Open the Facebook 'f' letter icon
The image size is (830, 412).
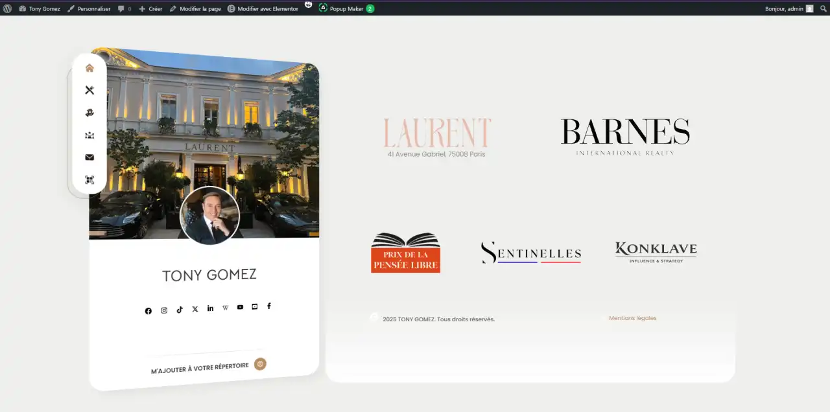269,306
